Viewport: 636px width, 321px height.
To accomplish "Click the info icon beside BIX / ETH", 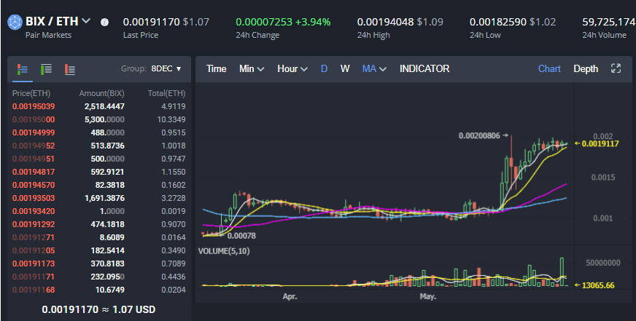I will point(104,22).
